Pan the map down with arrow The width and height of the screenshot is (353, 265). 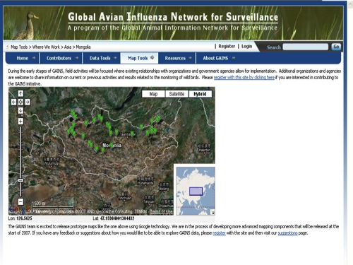(x=20, y=110)
